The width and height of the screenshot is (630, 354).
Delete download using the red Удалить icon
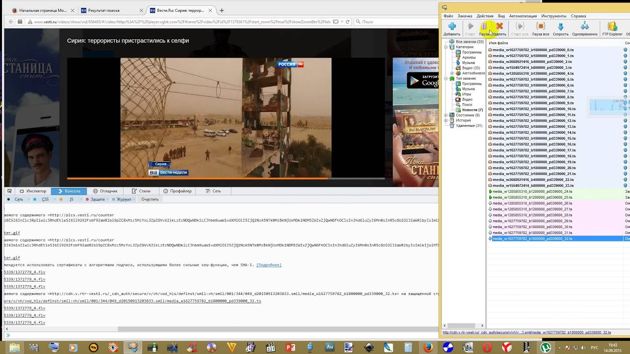[x=500, y=26]
